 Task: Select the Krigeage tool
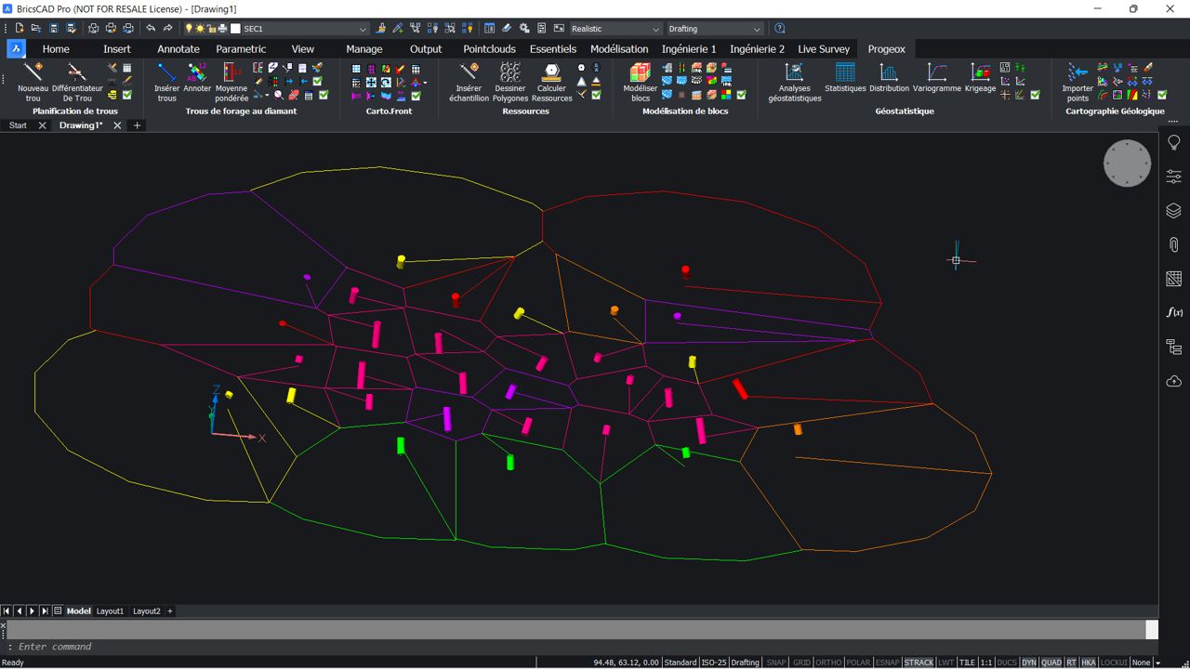pos(979,82)
